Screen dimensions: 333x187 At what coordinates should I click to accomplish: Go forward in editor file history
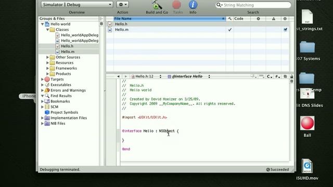(x=126, y=76)
